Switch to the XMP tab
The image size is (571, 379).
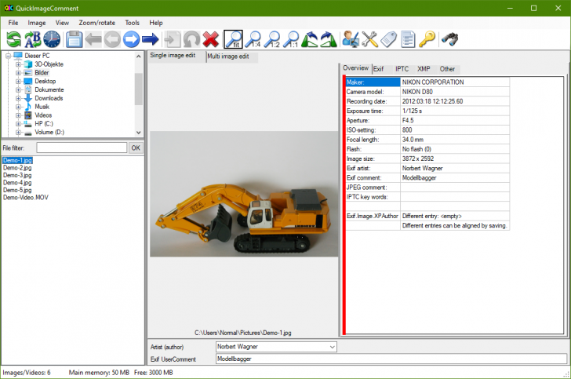424,69
